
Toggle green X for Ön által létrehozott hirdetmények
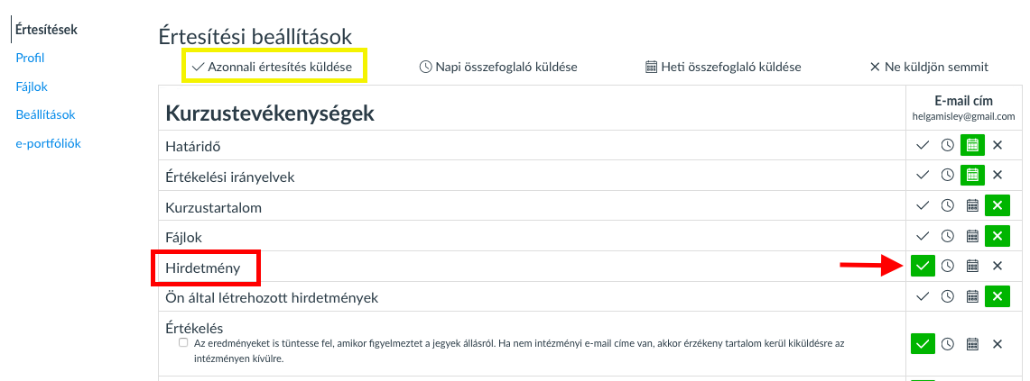point(998,296)
